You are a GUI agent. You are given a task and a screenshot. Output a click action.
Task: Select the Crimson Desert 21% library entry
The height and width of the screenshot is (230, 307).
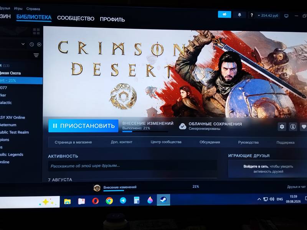pyautogui.click(x=21, y=80)
